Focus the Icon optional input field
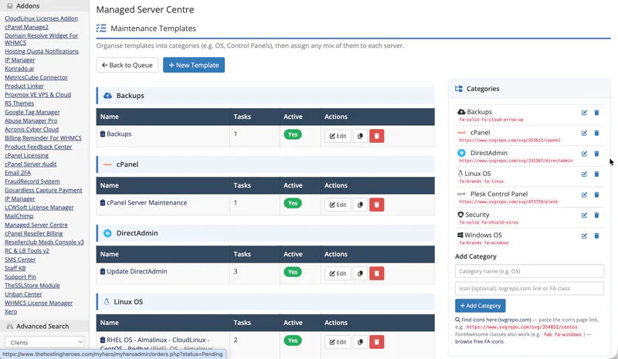 (x=529, y=289)
